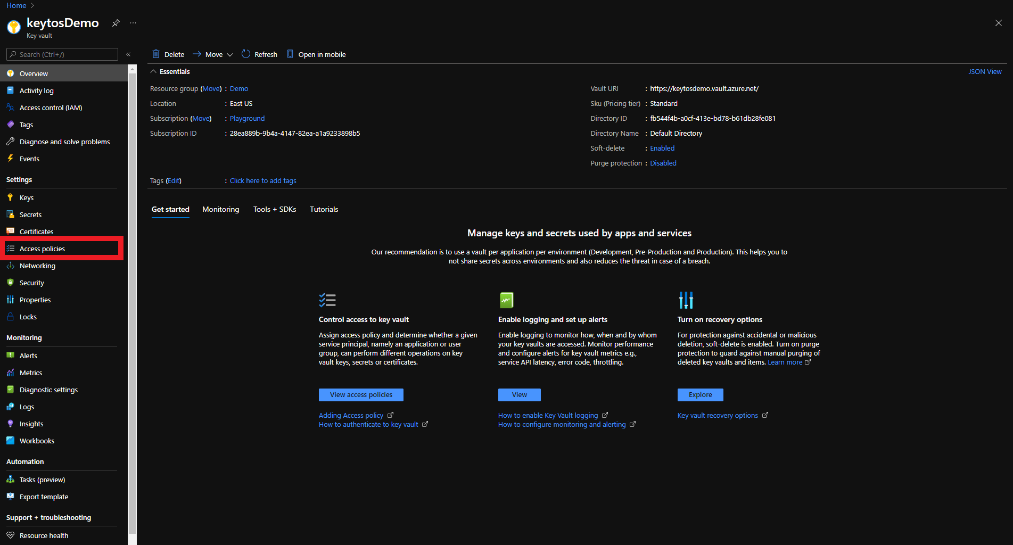Pin the keytosDemo key vault

116,23
